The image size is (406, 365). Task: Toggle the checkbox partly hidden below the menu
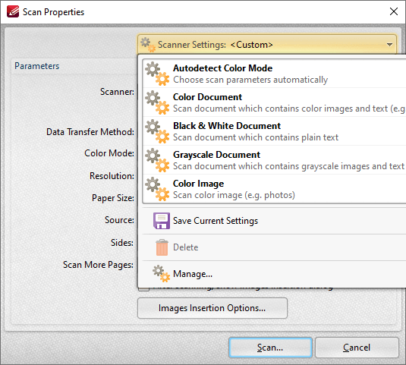click(x=143, y=289)
